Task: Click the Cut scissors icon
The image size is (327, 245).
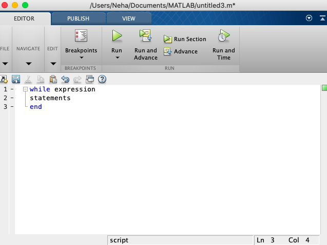Action: coord(28,79)
